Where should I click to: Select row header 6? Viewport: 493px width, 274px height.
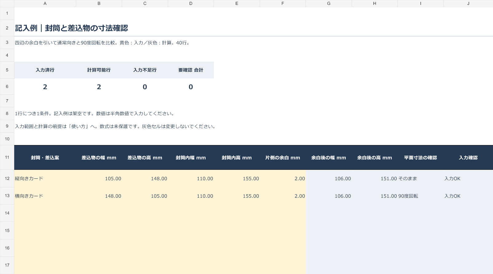coord(7,87)
